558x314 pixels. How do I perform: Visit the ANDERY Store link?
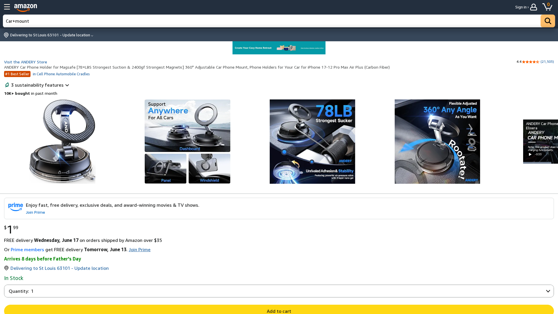[x=26, y=62]
